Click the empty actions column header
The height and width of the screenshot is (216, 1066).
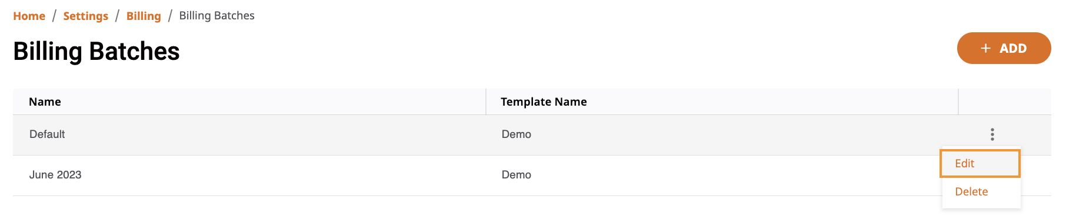1005,102
